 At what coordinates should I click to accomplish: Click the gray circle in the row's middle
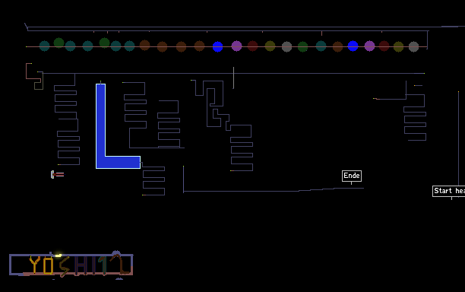coord(286,46)
